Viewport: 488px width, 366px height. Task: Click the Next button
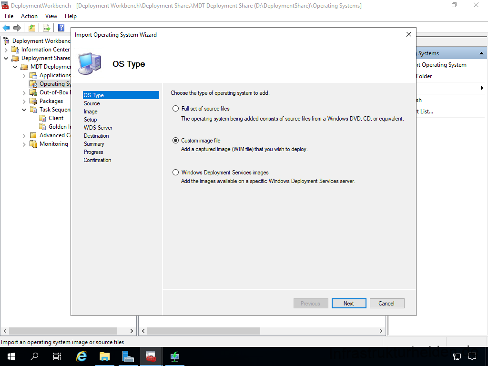tap(348, 304)
